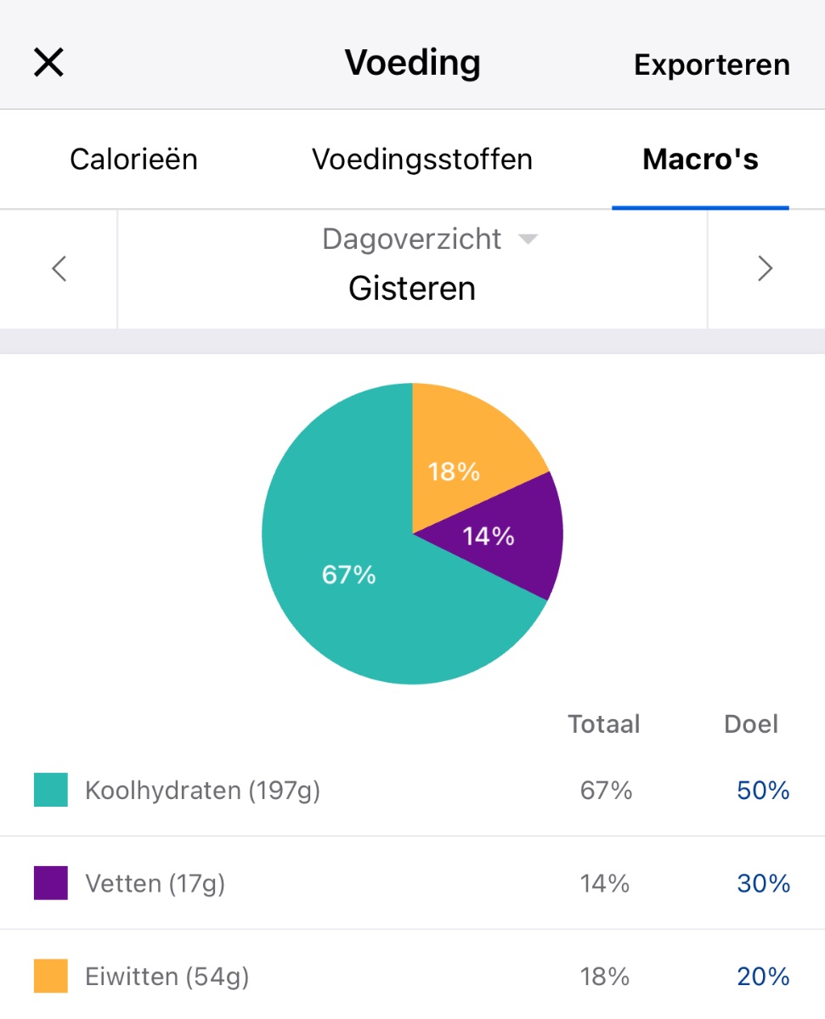
Task: Switch to the Calorieën tab
Action: [x=133, y=159]
